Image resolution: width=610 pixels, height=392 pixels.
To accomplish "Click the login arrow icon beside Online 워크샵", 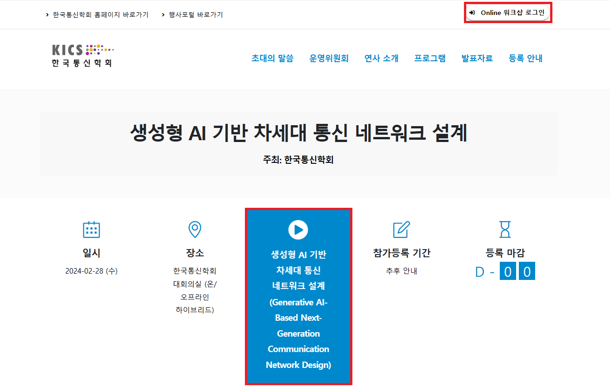I will click(472, 13).
